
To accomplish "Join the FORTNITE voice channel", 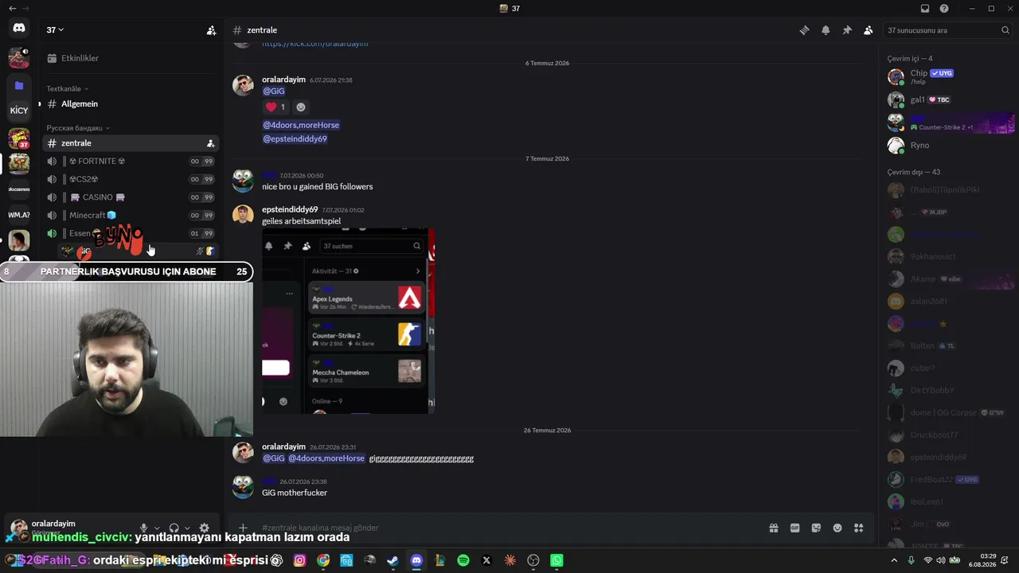I will click(130, 162).
